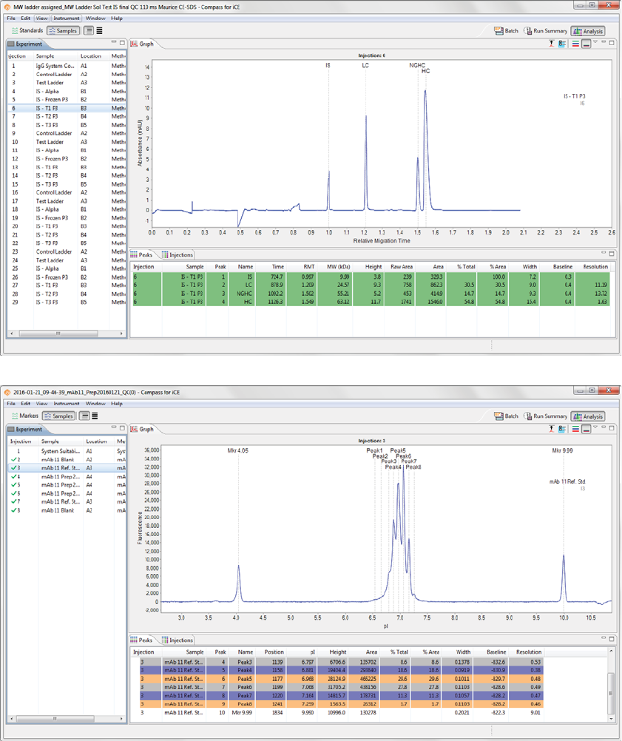
Task: Open the top Graph pane view menu triangle
Action: [x=595, y=42]
